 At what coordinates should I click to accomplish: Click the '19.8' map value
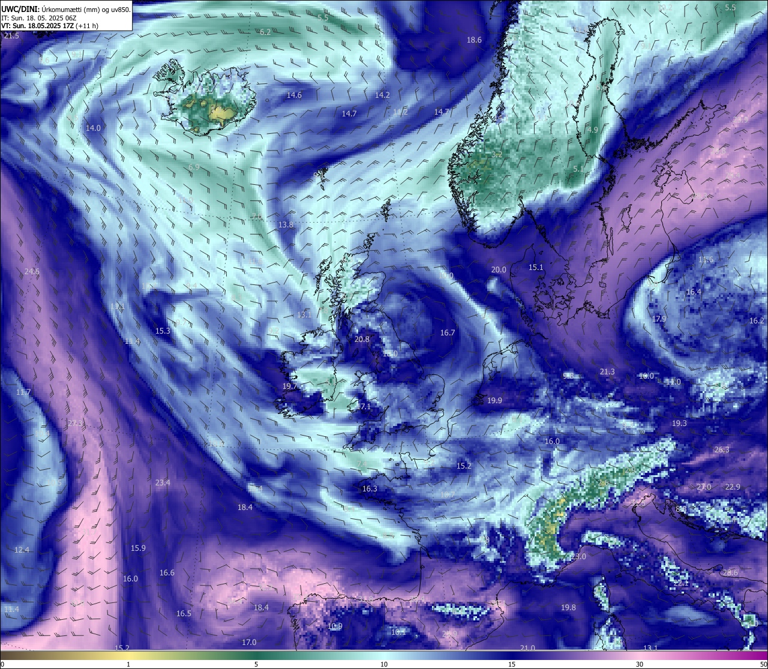(568, 607)
